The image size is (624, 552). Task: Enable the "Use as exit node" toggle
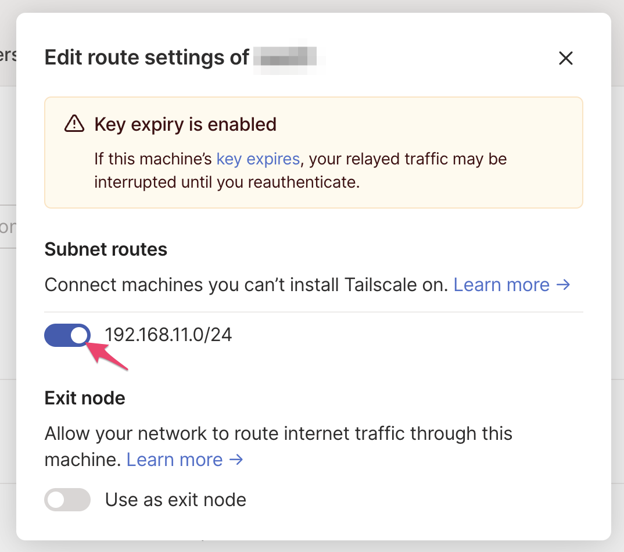tap(67, 499)
